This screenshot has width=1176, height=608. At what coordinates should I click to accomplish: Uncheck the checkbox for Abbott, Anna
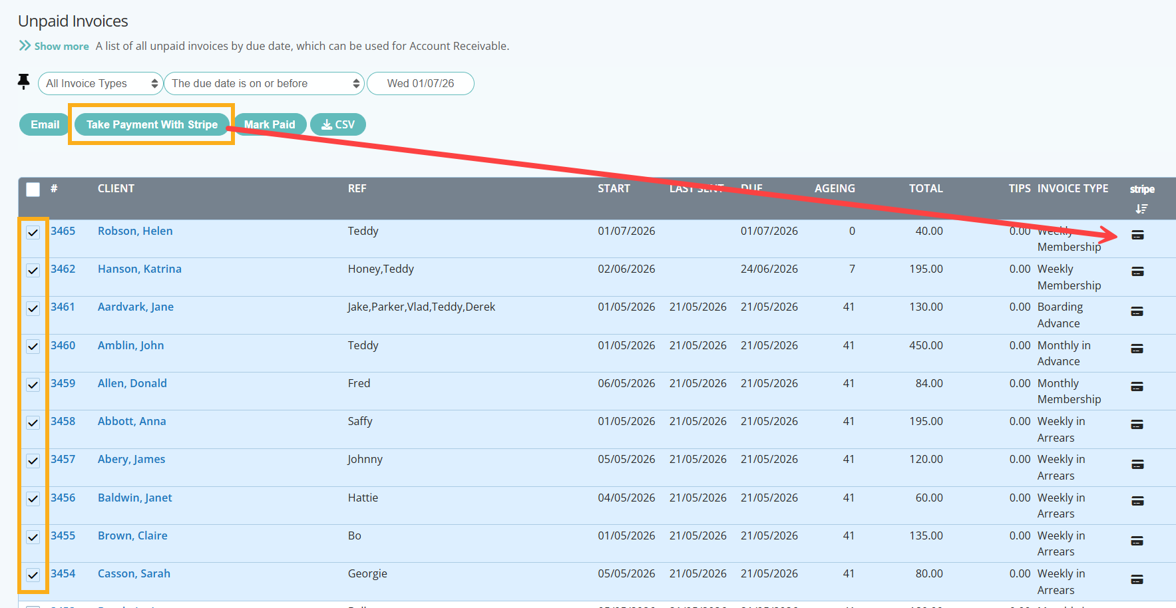(33, 422)
